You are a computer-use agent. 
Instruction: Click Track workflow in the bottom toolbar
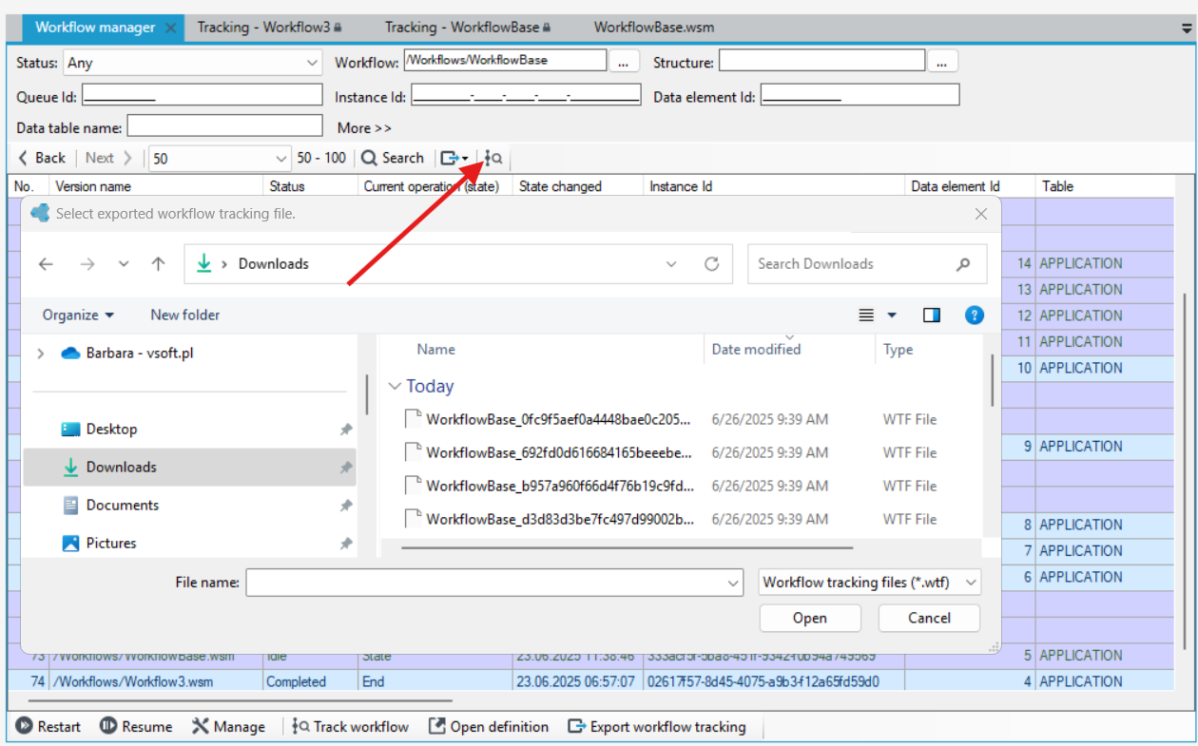[x=351, y=727]
